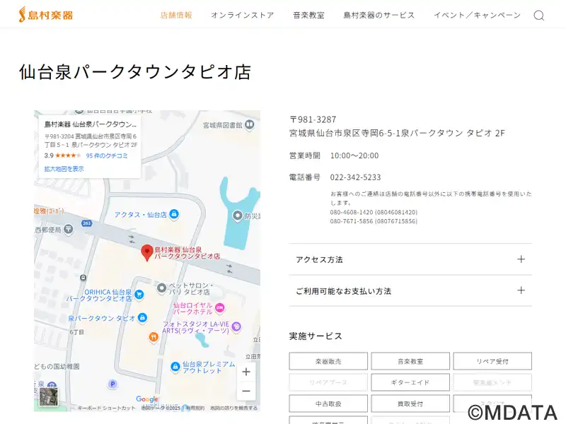Image resolution: width=566 pixels, height=424 pixels.
Task: Click the 泉パークタウン タピオ shopping pin
Action: click(143, 317)
